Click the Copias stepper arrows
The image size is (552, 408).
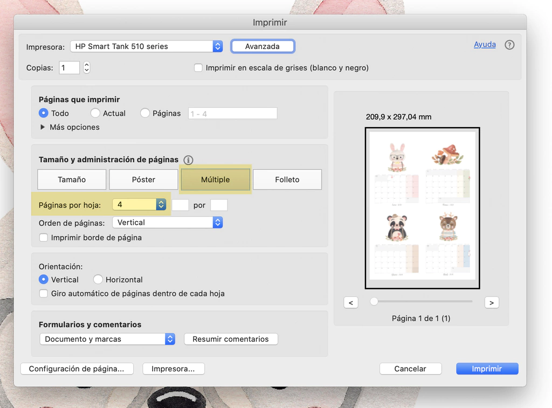tap(87, 67)
